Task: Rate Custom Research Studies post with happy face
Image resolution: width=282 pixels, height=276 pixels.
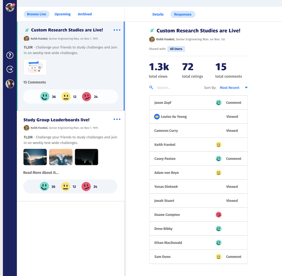Action: (45, 97)
